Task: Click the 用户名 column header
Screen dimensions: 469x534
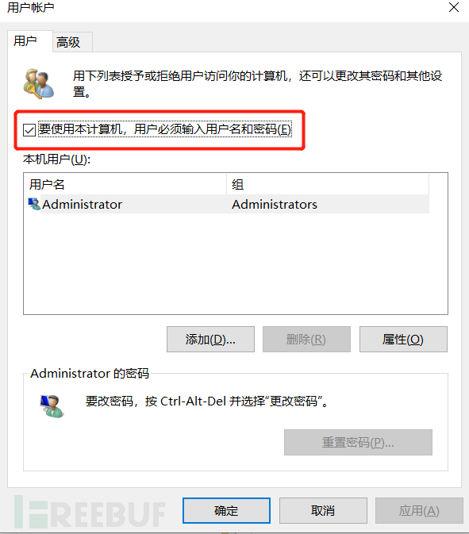Action: pos(125,185)
